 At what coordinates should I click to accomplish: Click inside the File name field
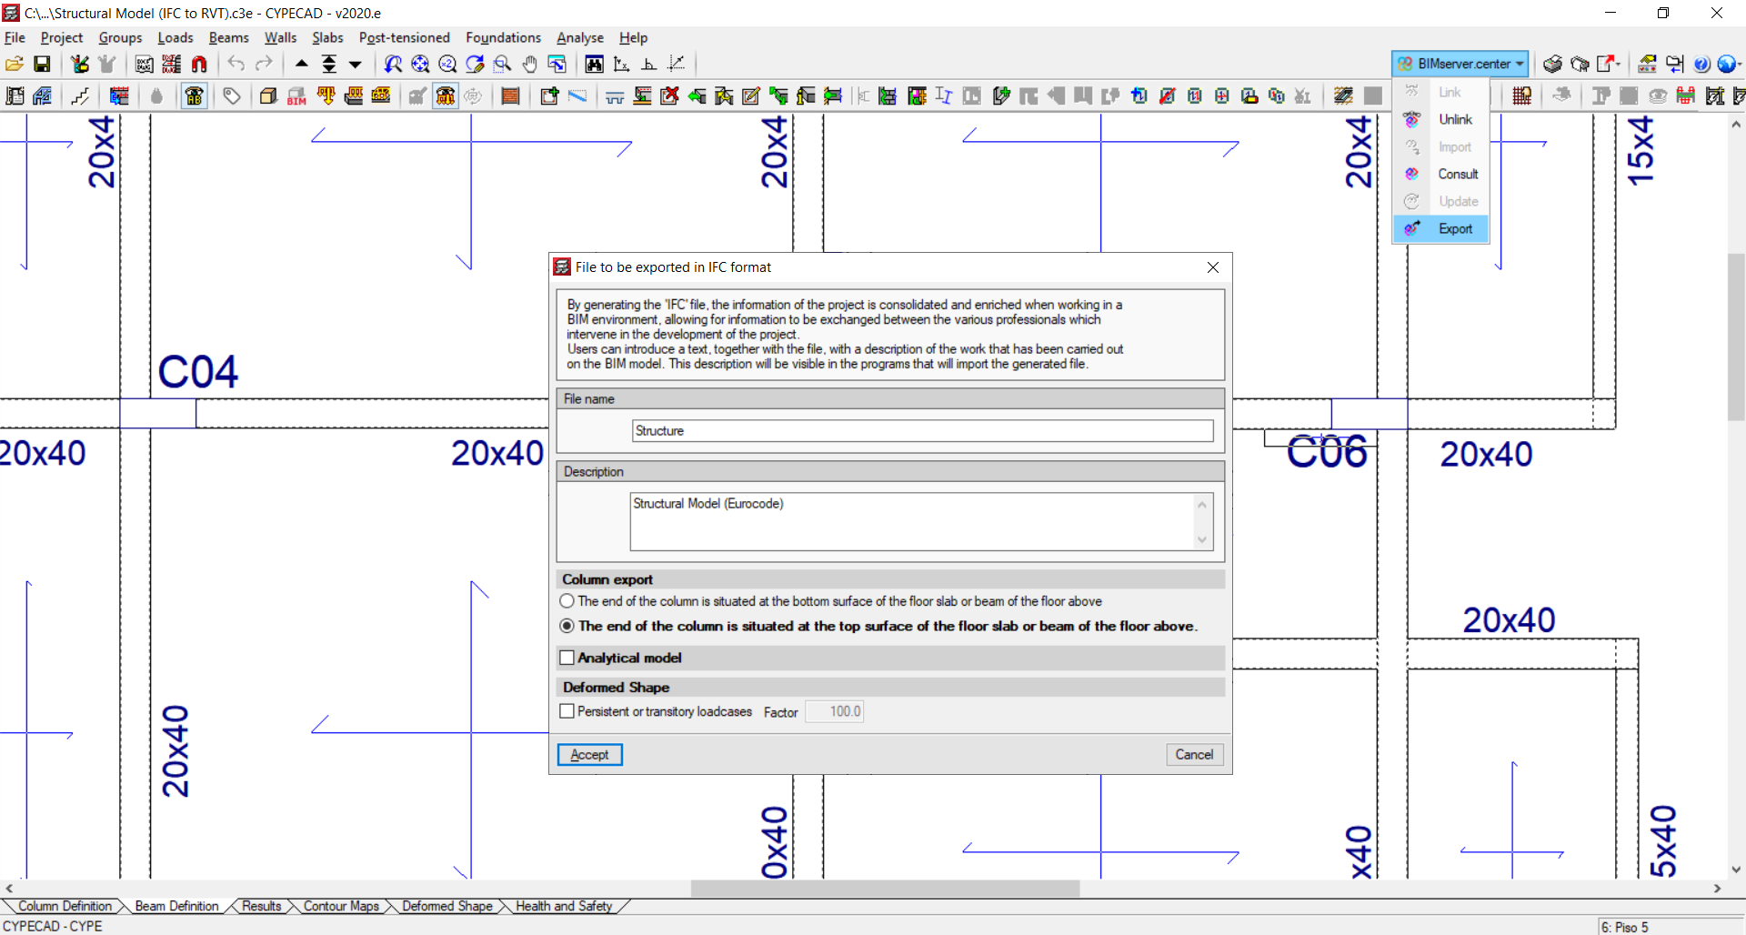pos(921,430)
